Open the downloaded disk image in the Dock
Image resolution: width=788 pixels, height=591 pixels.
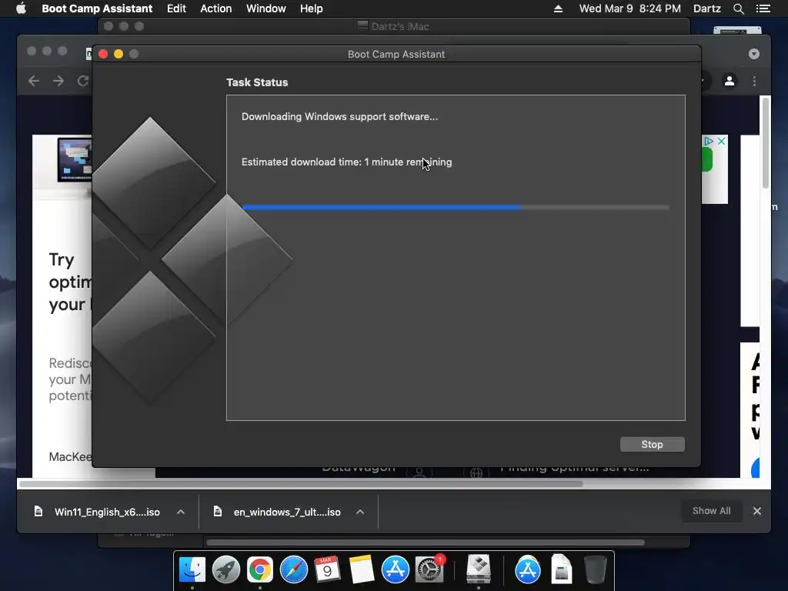[561, 569]
